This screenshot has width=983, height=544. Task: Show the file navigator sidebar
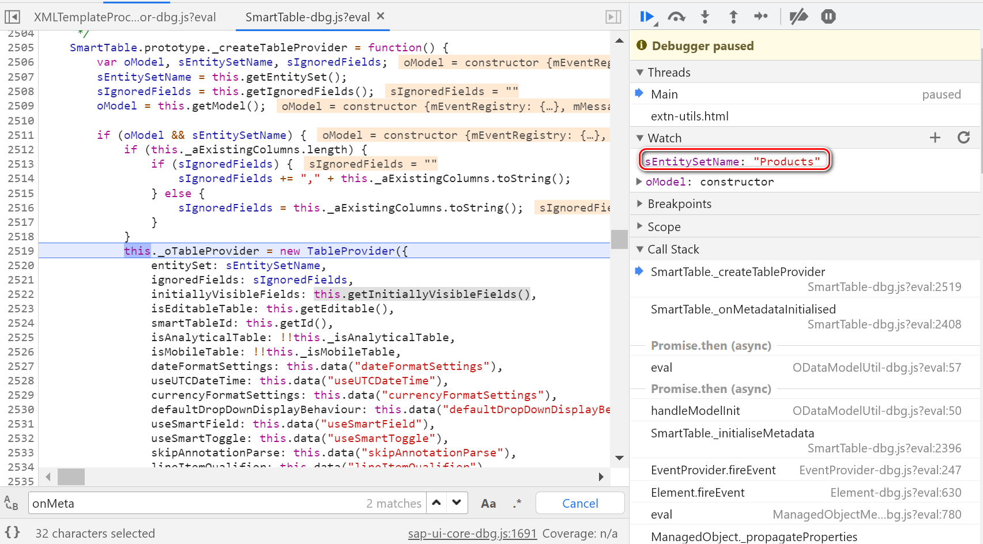(x=12, y=17)
